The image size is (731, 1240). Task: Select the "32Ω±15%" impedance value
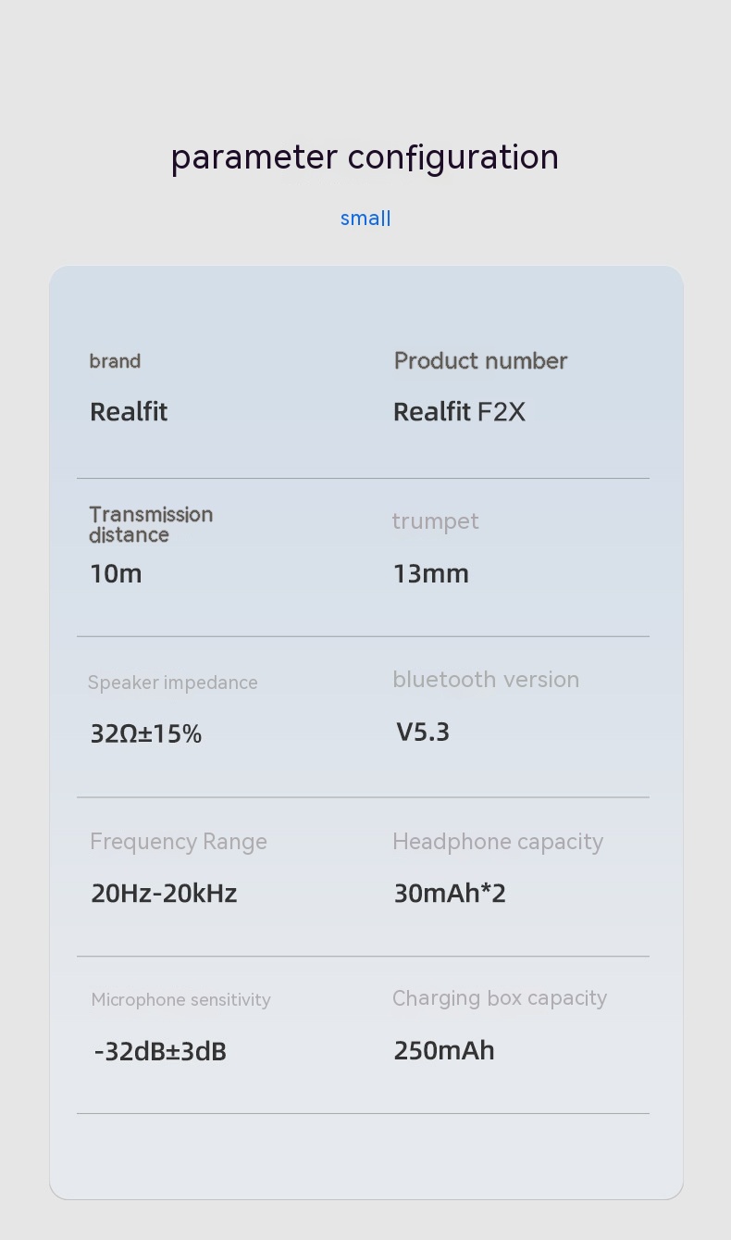146,733
